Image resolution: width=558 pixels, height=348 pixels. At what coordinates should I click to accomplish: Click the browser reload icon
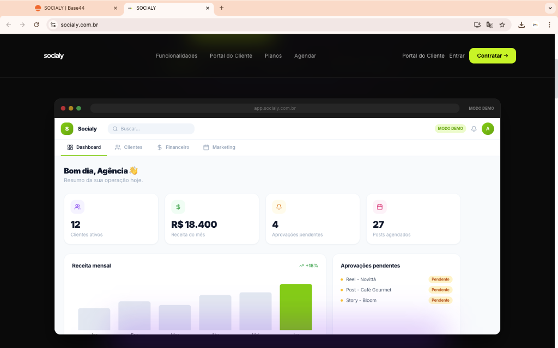point(37,25)
